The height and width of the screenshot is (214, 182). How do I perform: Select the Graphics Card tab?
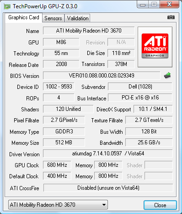click(x=24, y=18)
